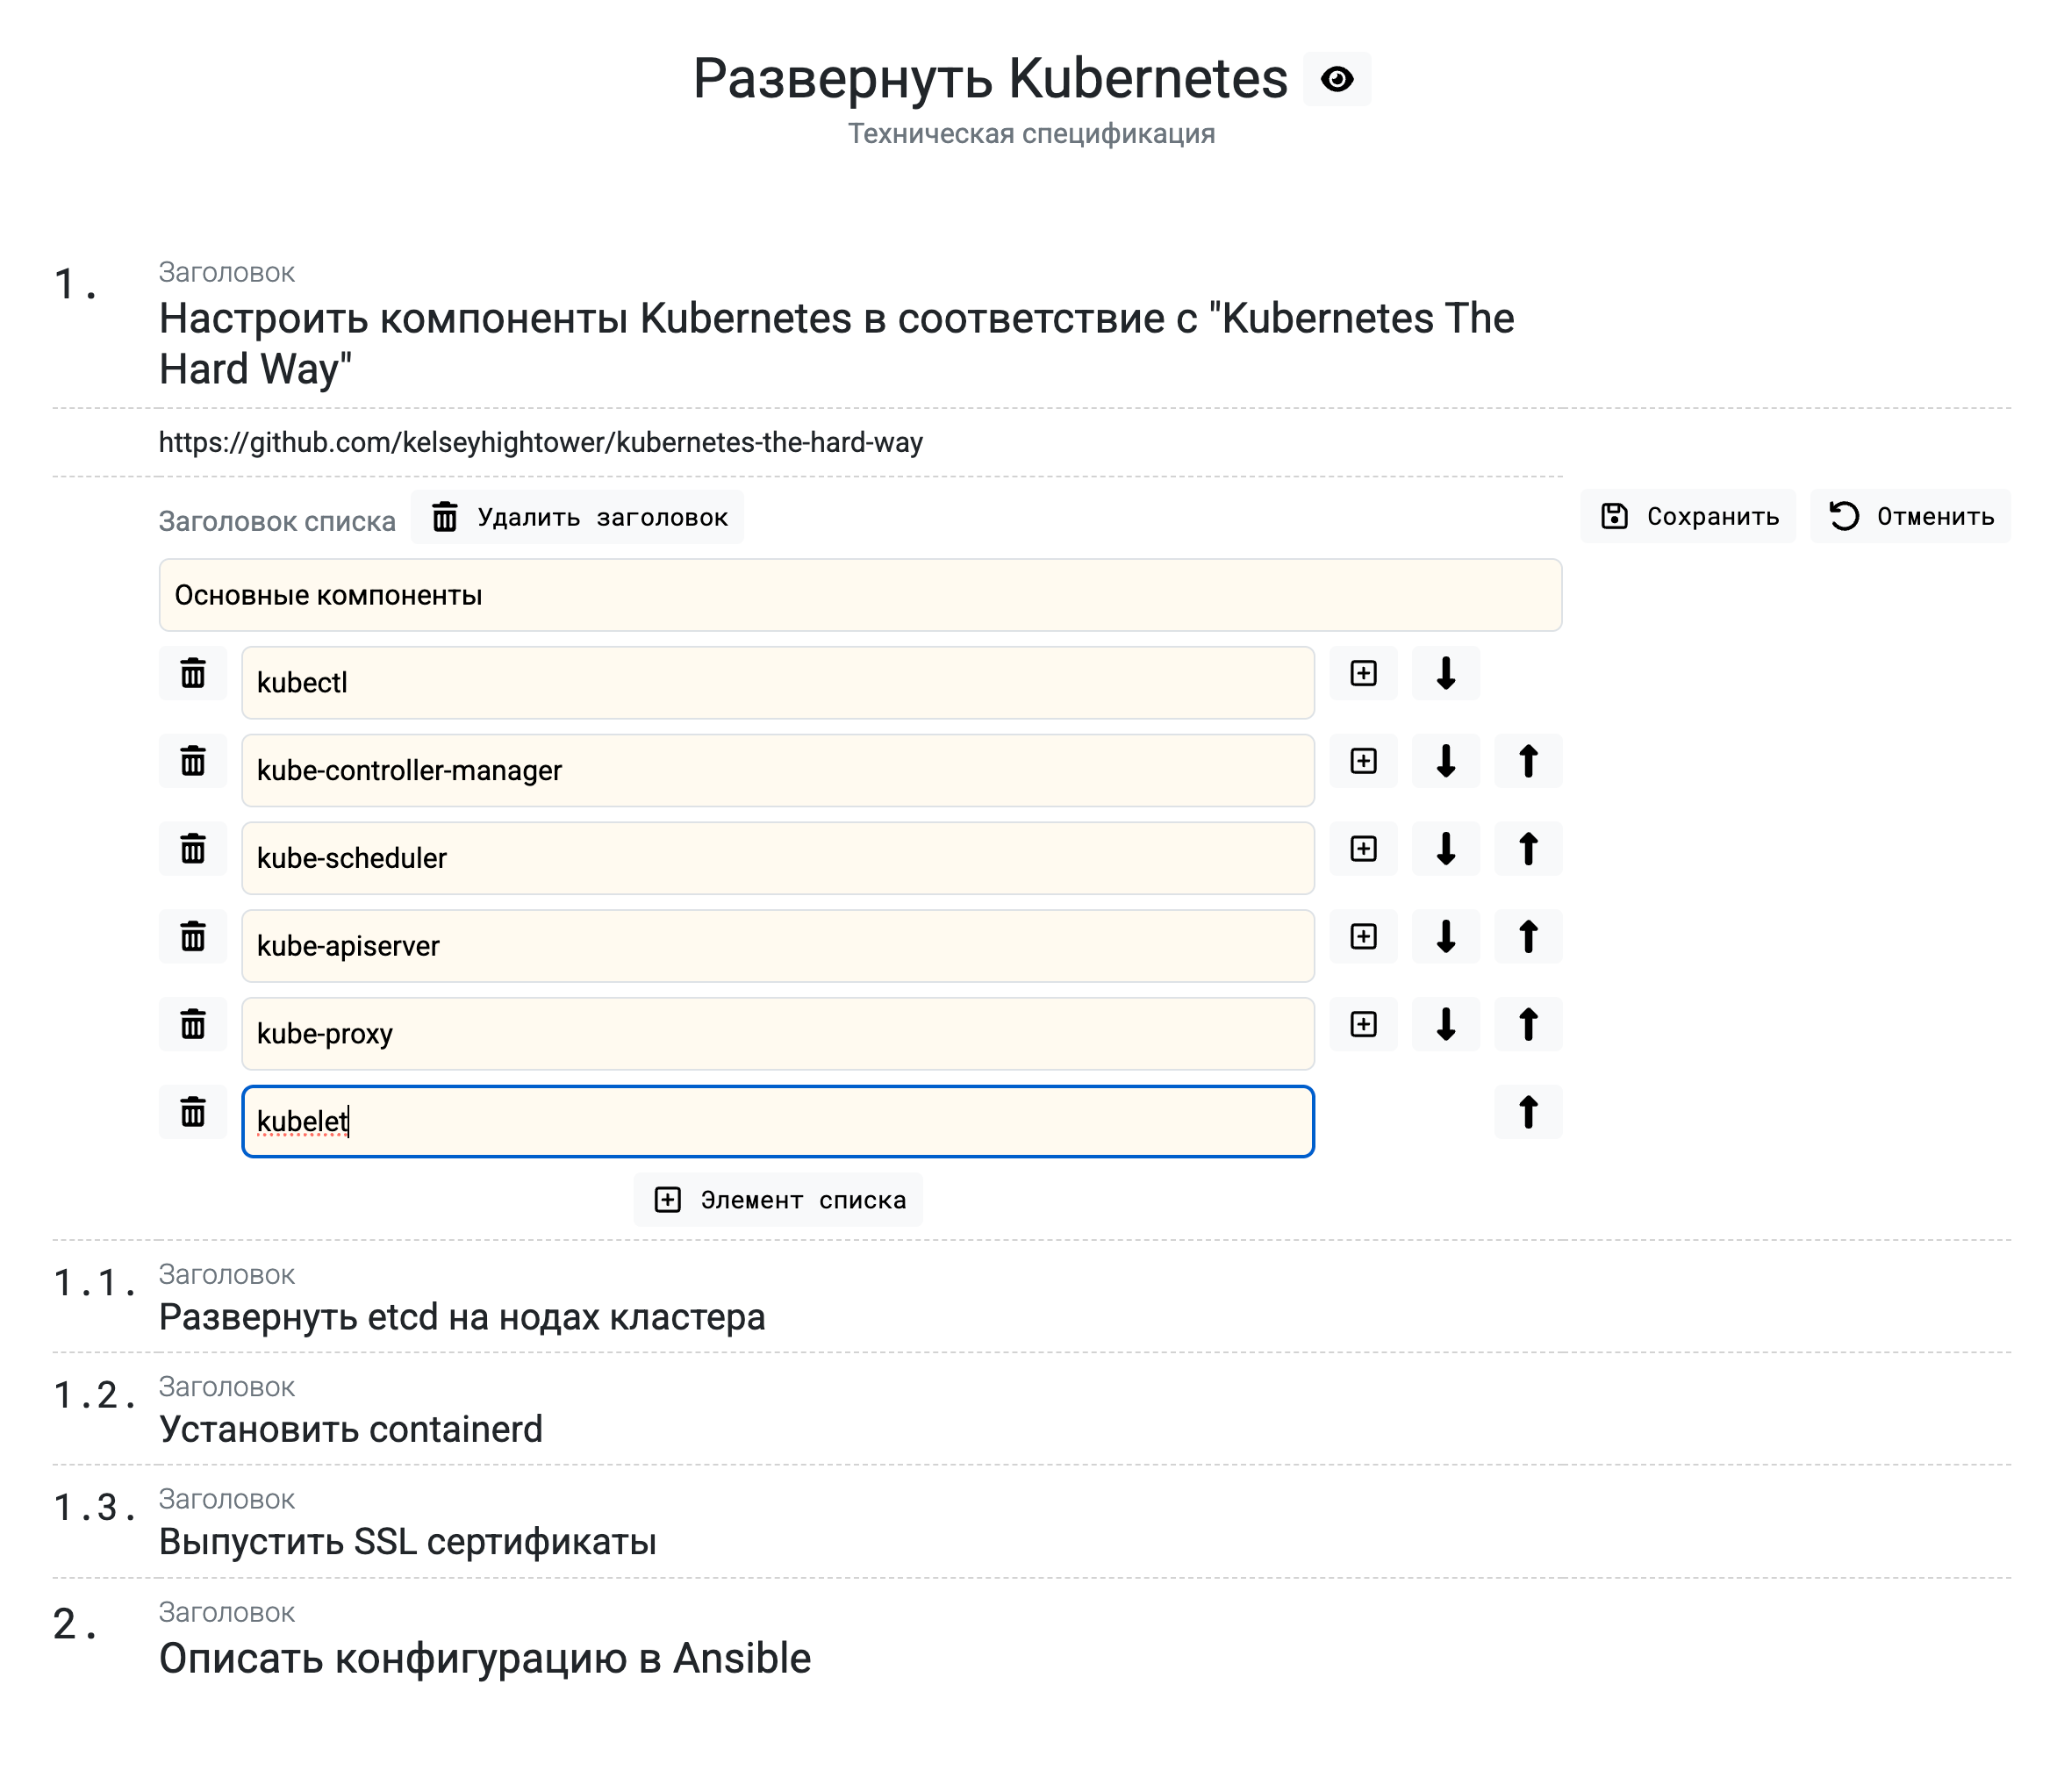Toggle the eye preview icon beside the title
Screen dimensions: 2057x1792
(x=1336, y=79)
